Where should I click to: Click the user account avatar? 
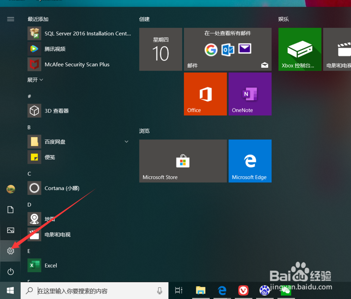pyautogui.click(x=11, y=189)
